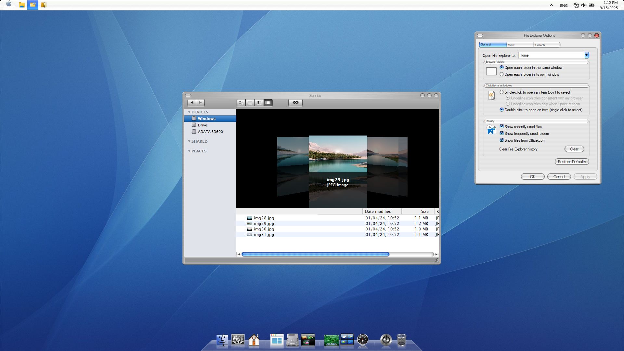Go back with the left arrow button
This screenshot has width=624, height=351.
point(192,103)
